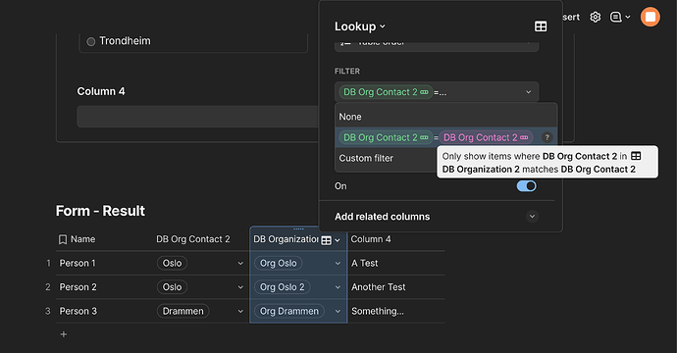Select the Person 3 cell
The image size is (677, 353).
[78, 311]
